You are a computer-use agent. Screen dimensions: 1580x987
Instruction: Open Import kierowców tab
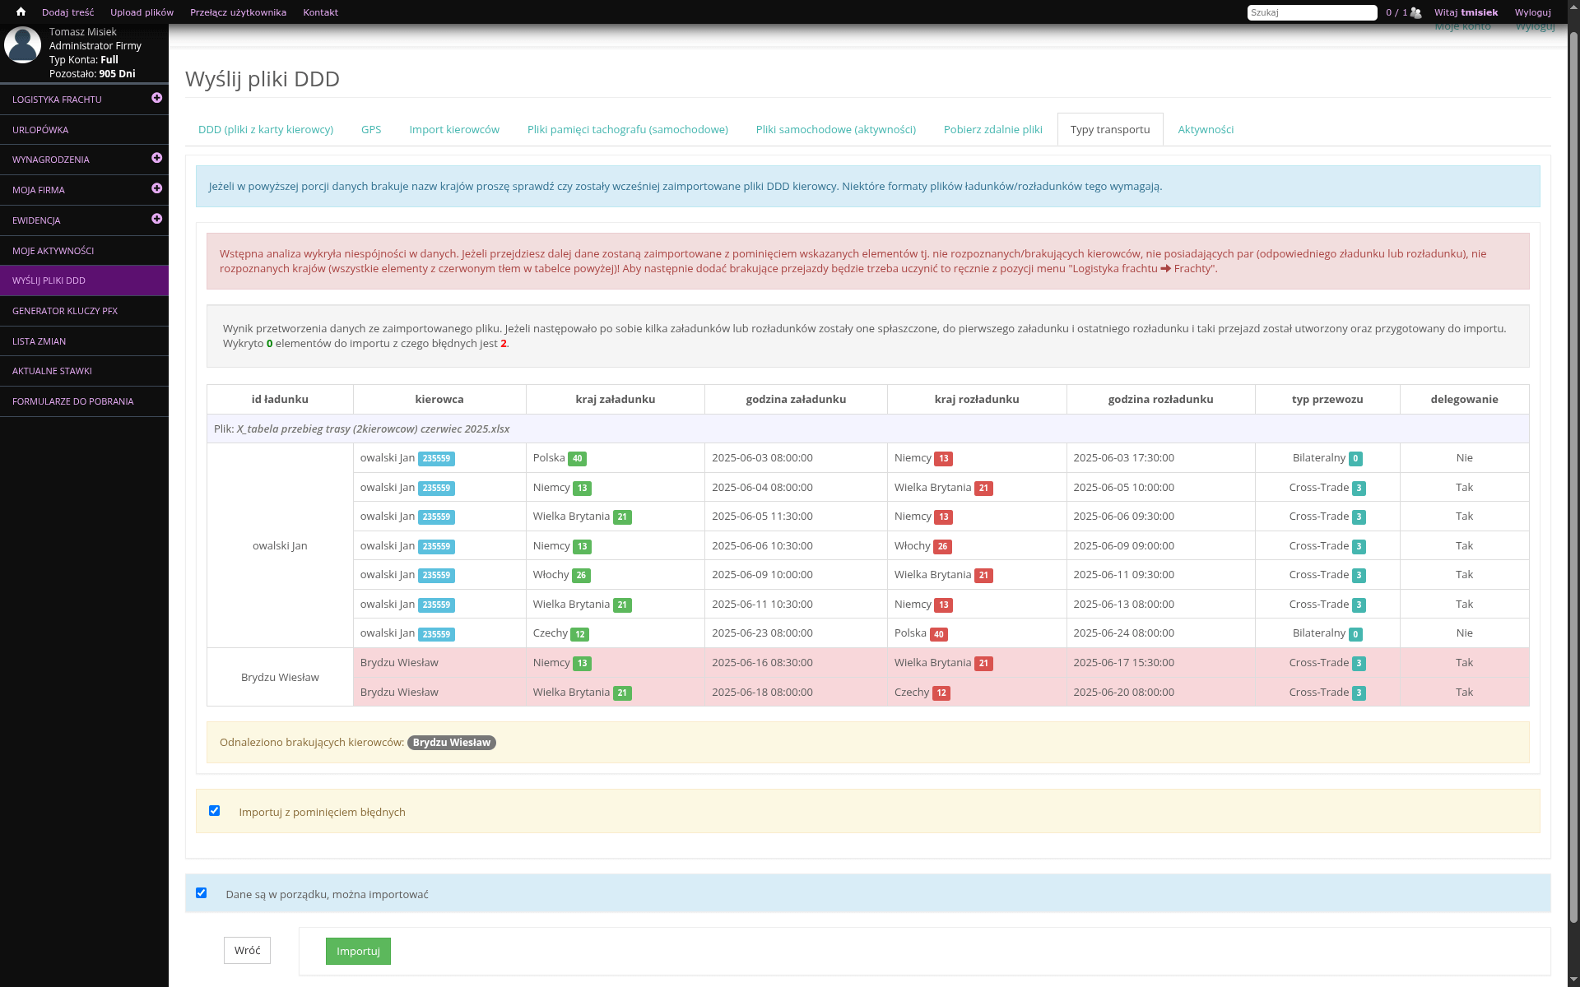pos(454,130)
